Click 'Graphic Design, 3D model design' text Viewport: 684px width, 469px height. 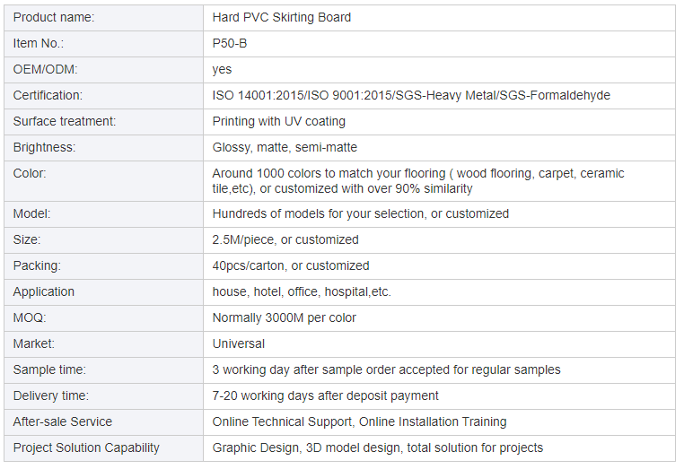(x=305, y=447)
